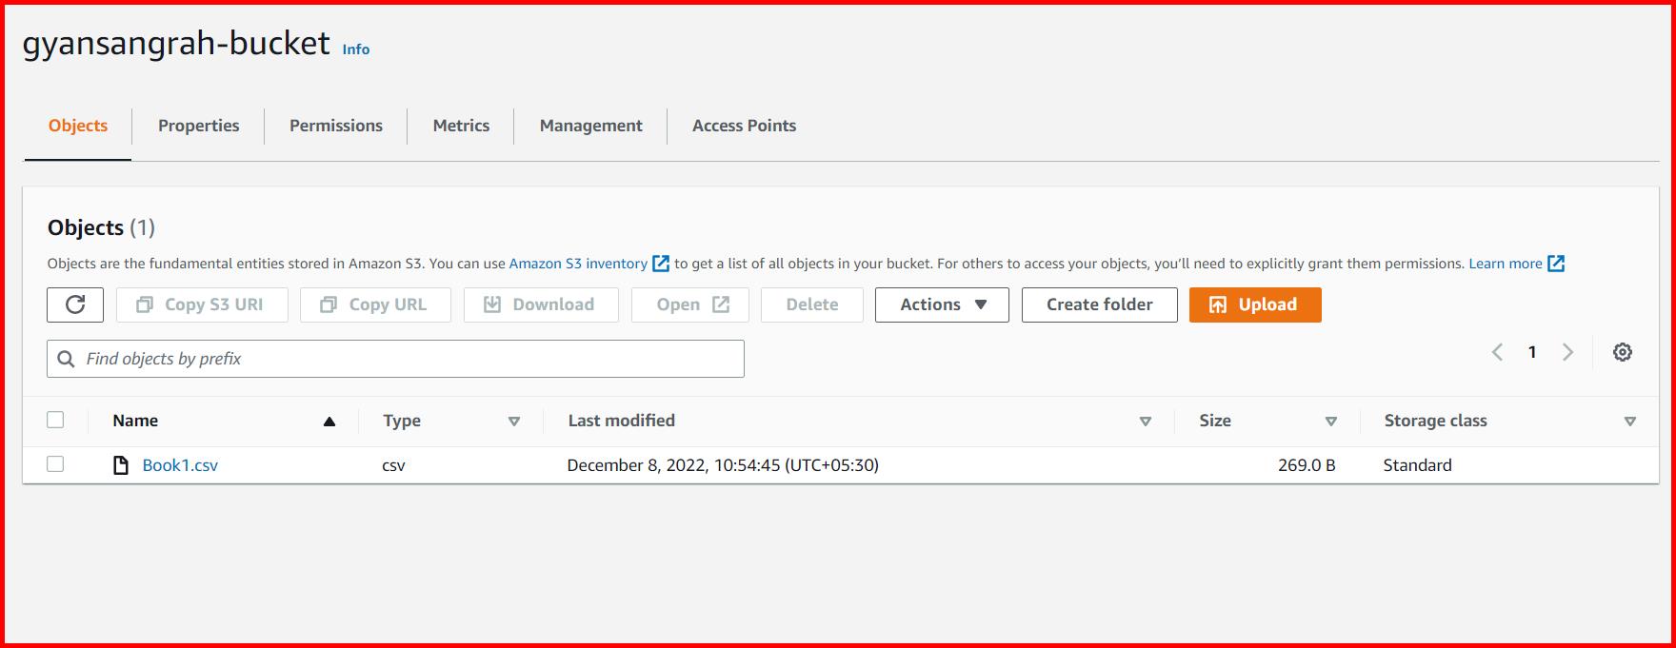Click the Name column header
Screen dimensions: 1676x648
(x=135, y=421)
